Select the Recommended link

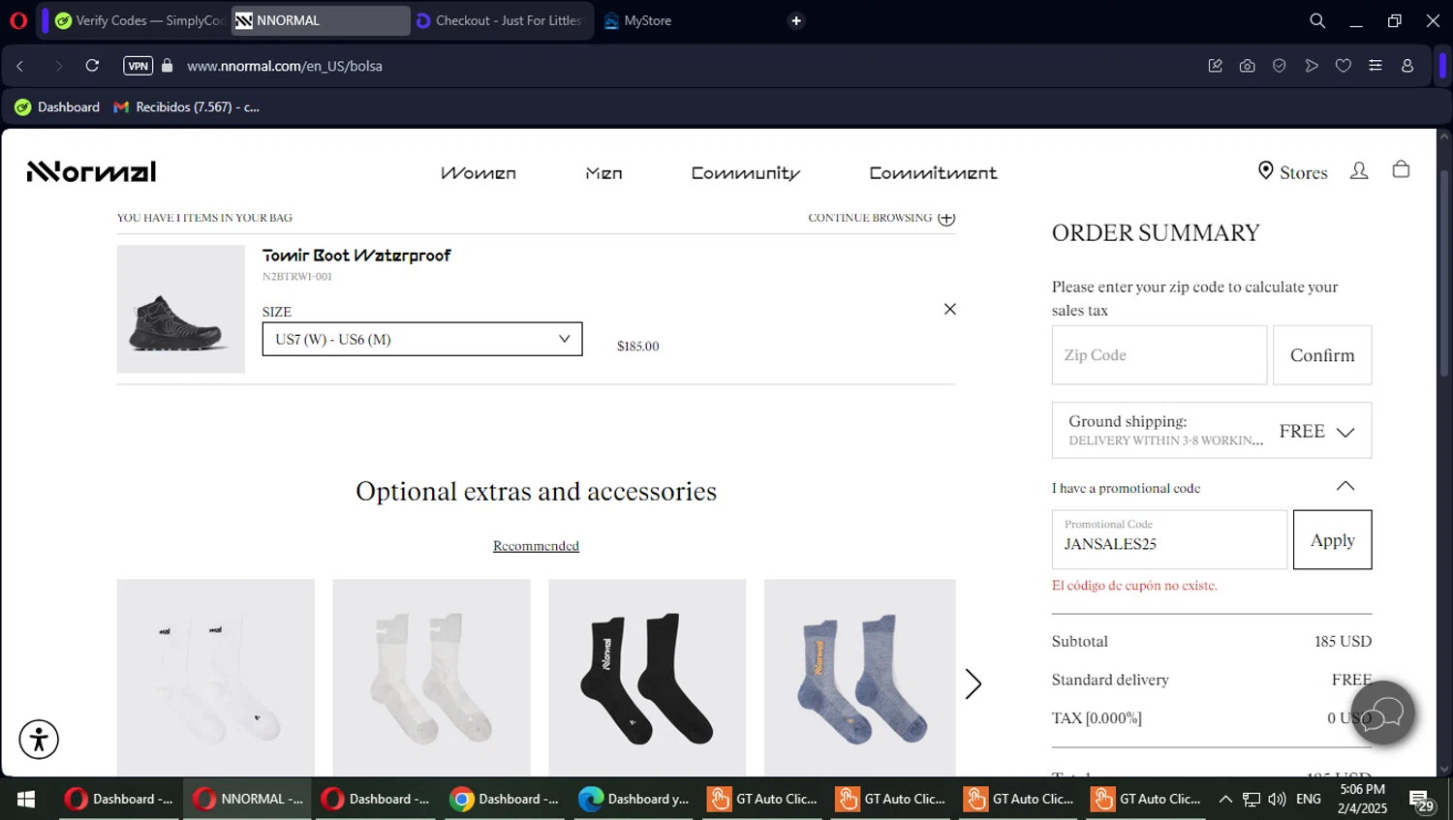point(536,546)
